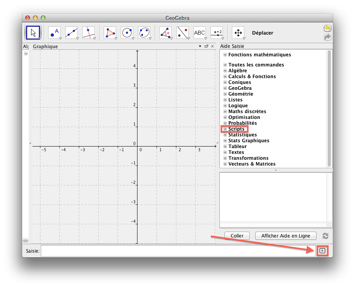This screenshot has height=288, width=355.
Task: Focus the Saisie input field
Action: (x=178, y=251)
